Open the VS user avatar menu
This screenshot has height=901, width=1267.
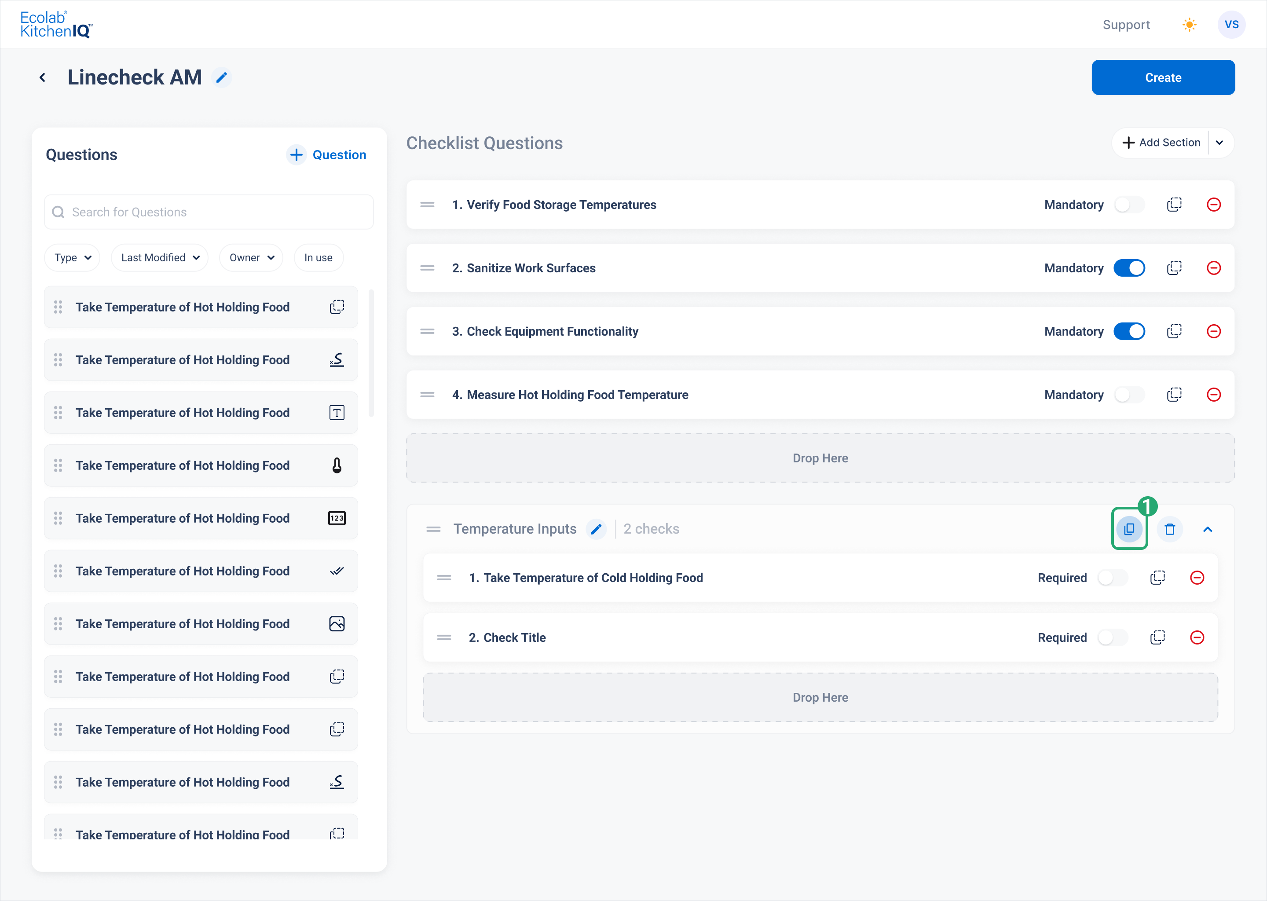pyautogui.click(x=1231, y=24)
